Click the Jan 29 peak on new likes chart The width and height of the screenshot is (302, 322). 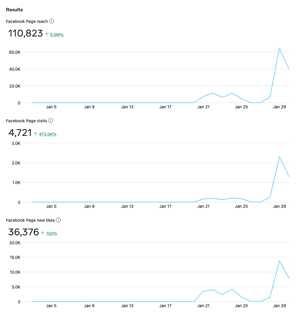coord(279,261)
